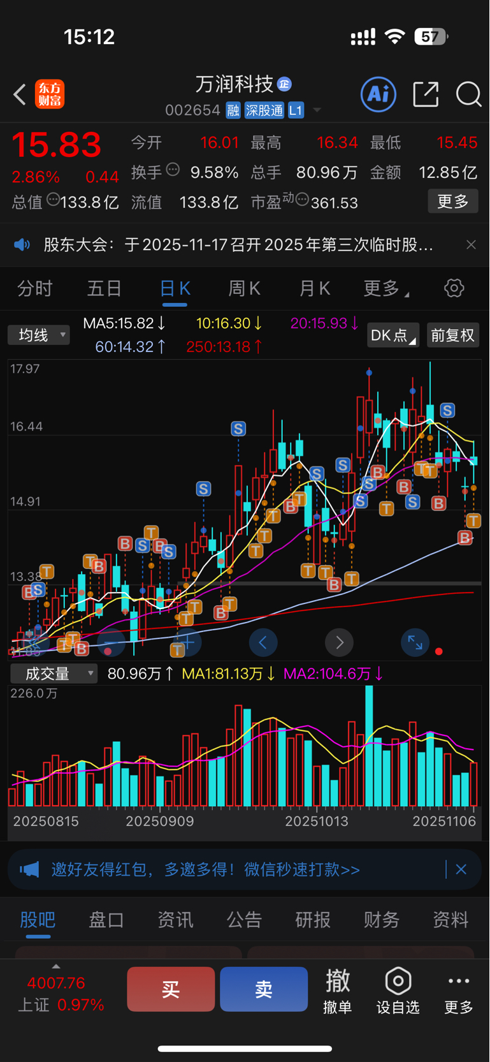Expand the 更多 chart period menu
Image resolution: width=490 pixels, height=1062 pixels.
pyautogui.click(x=386, y=288)
